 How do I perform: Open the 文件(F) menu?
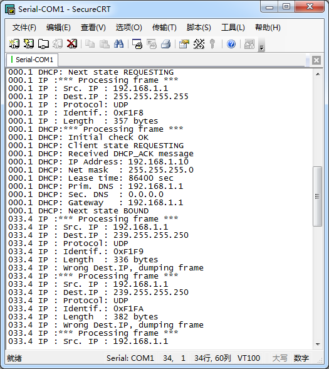pos(24,28)
